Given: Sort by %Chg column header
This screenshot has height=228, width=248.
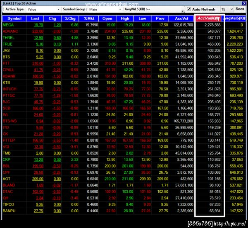Looking at the screenshot, I should pyautogui.click(x=70, y=19).
